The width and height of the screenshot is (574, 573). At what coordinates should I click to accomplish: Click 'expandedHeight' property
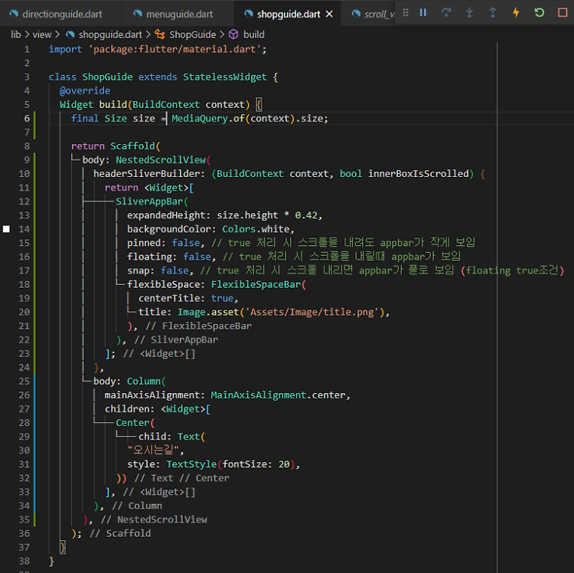point(166,215)
